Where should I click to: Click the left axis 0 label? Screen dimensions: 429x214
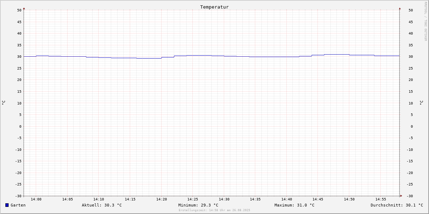tap(20, 126)
